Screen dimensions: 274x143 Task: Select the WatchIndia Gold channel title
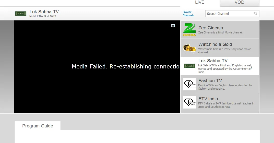(215, 44)
